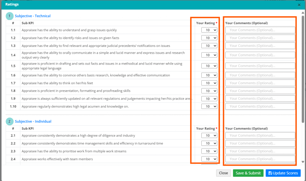
Task: Open the Subjective - Technical section link
Action: point(33,16)
